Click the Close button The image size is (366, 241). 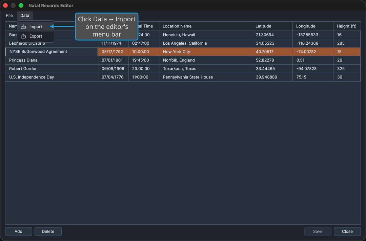(x=347, y=232)
